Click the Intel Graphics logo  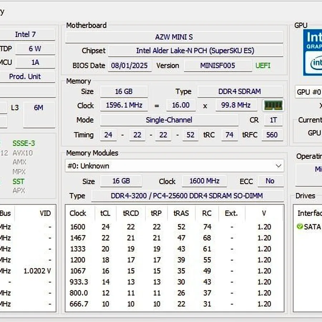(x=313, y=53)
